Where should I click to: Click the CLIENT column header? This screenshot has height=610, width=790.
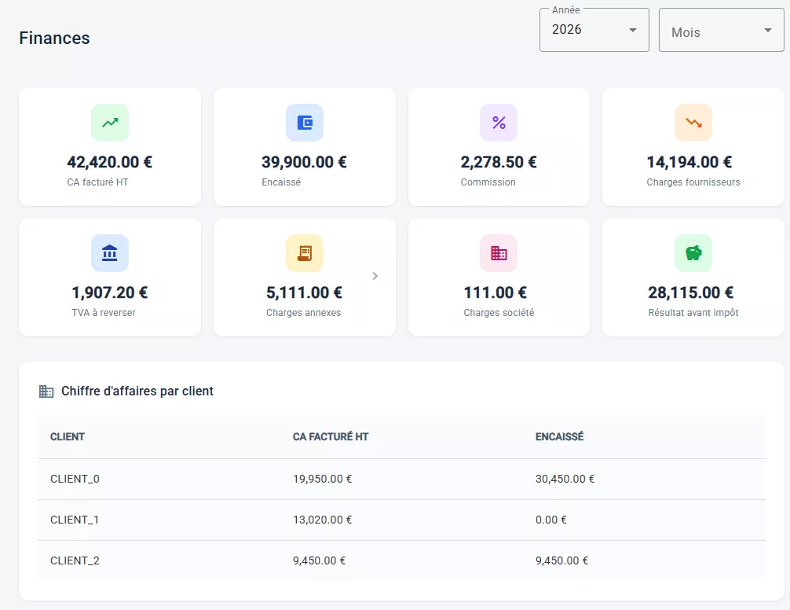[68, 436]
